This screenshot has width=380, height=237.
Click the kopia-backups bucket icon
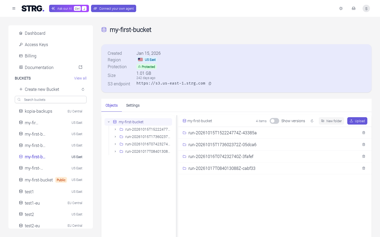[x=21, y=111]
